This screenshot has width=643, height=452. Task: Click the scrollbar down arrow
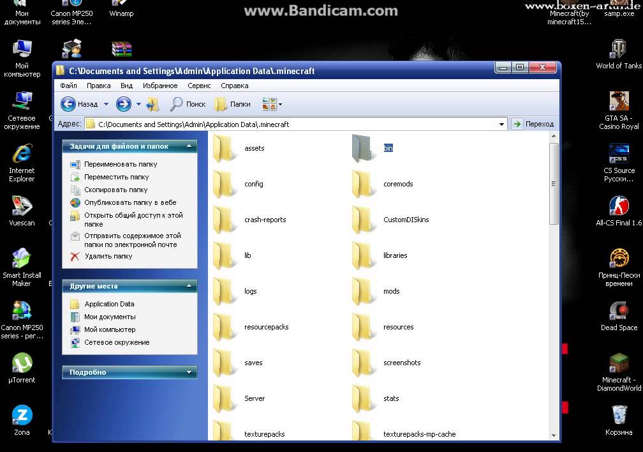tap(554, 435)
